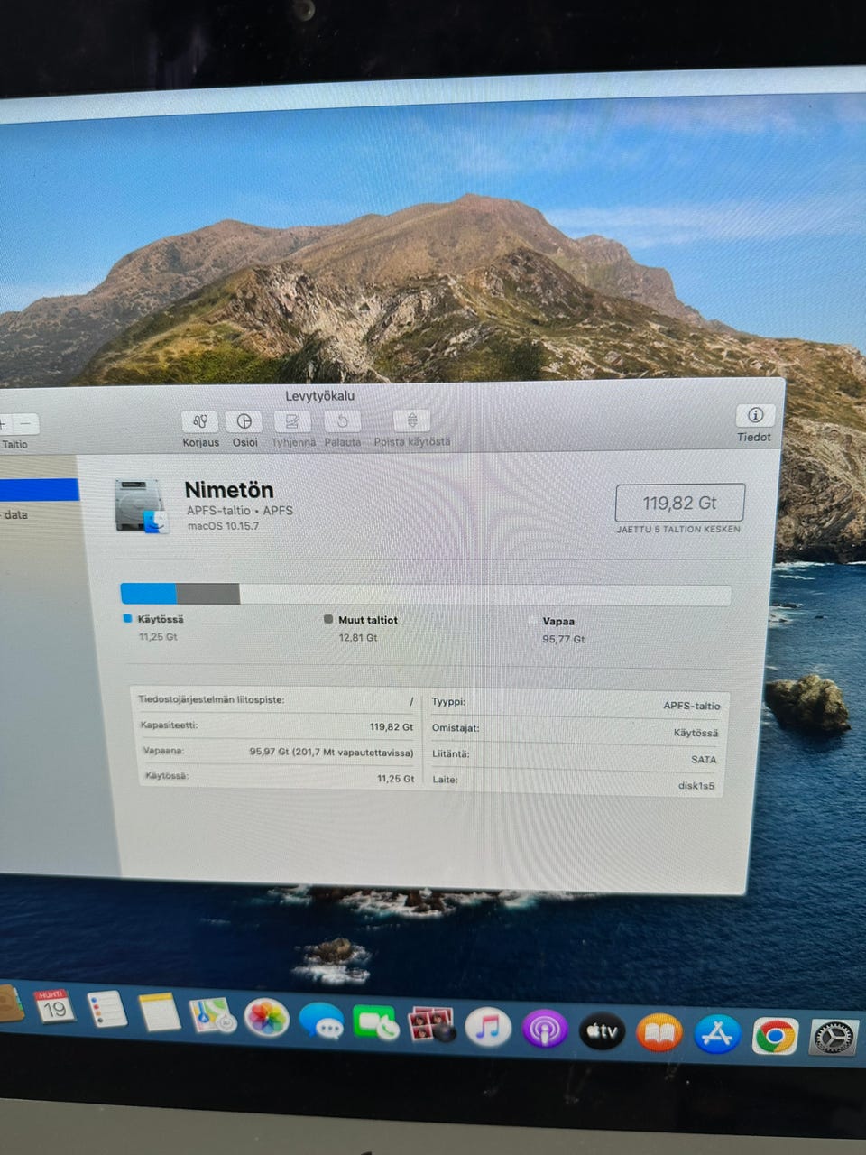Click the macOS 10.15.7 version text

(223, 526)
